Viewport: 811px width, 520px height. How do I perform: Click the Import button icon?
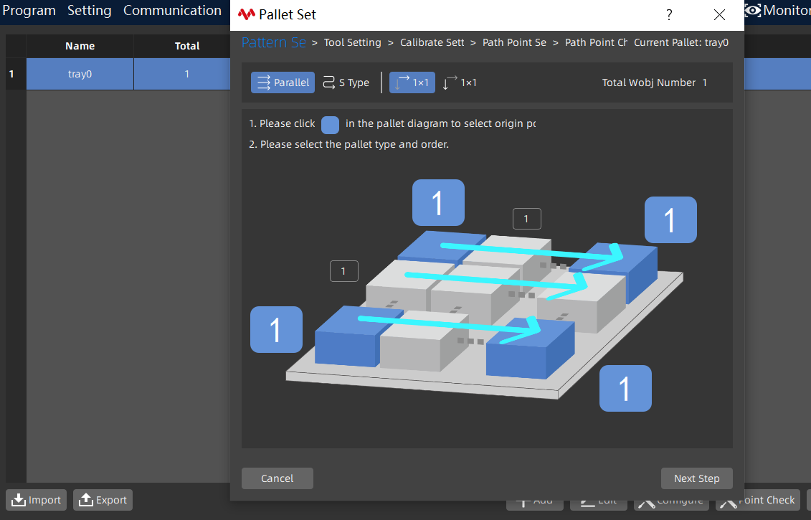pos(19,500)
